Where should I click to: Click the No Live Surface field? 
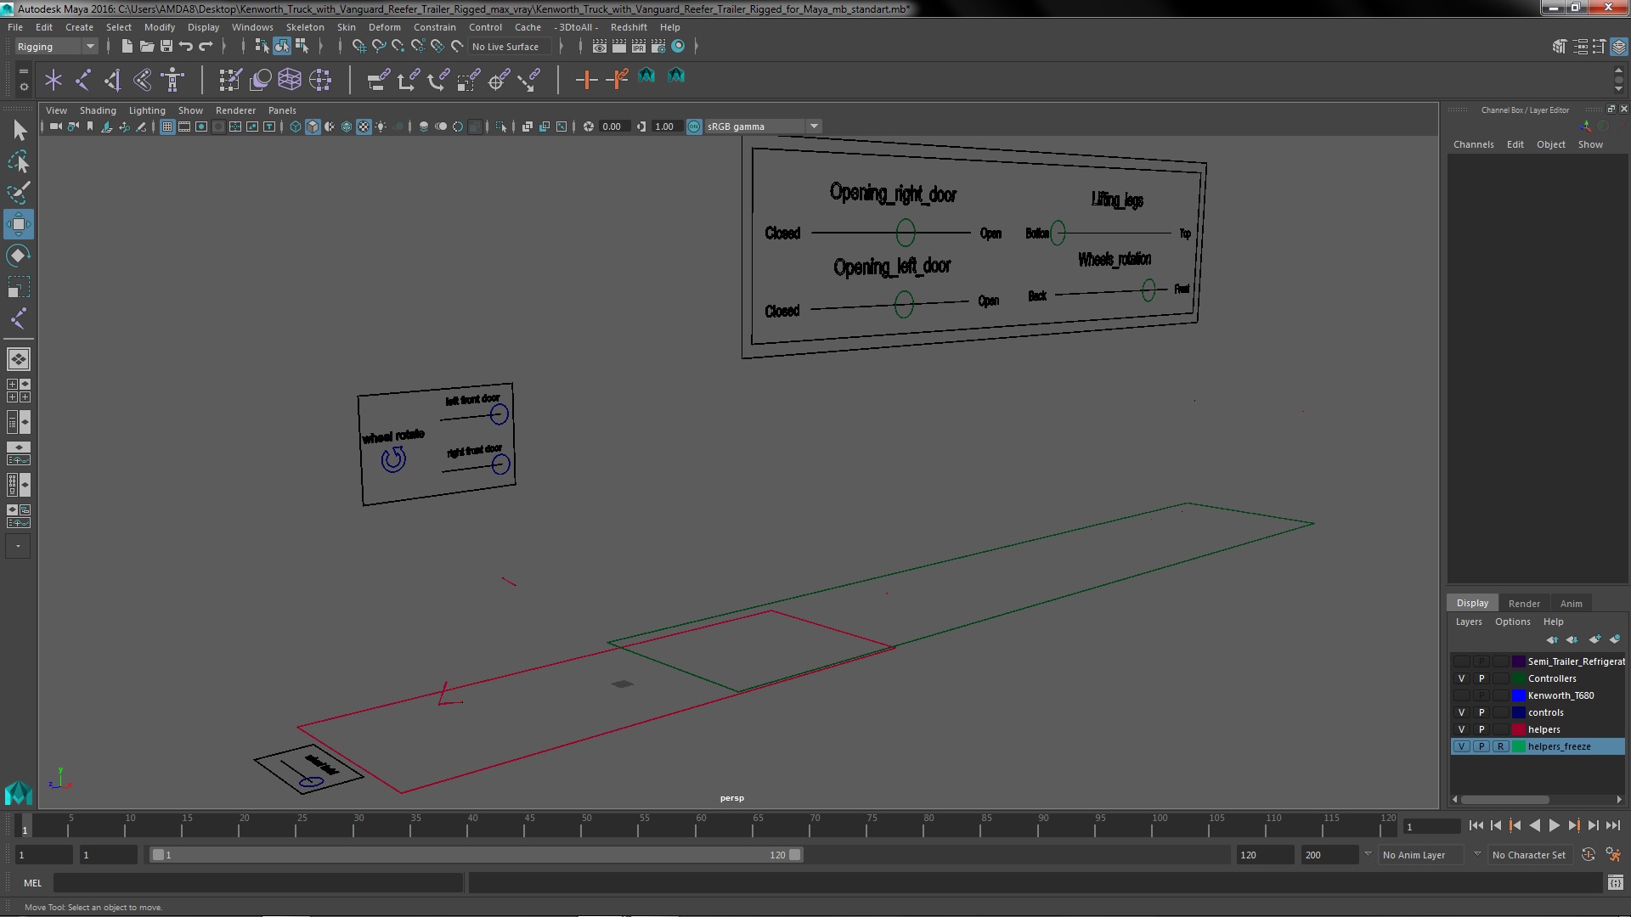click(x=510, y=47)
